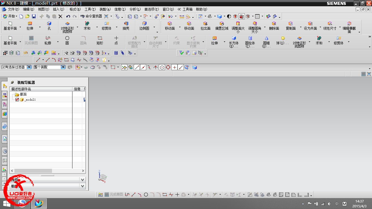Select the 截面 folder in navigator
Image resolution: width=372 pixels, height=209 pixels.
[x=21, y=94]
